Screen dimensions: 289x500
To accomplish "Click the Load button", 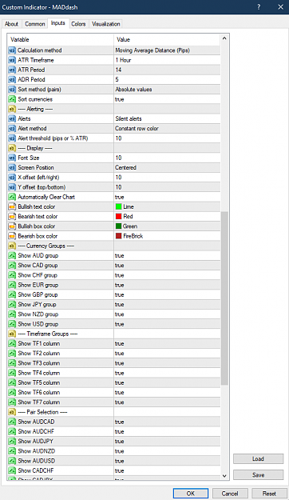I will tap(258, 459).
